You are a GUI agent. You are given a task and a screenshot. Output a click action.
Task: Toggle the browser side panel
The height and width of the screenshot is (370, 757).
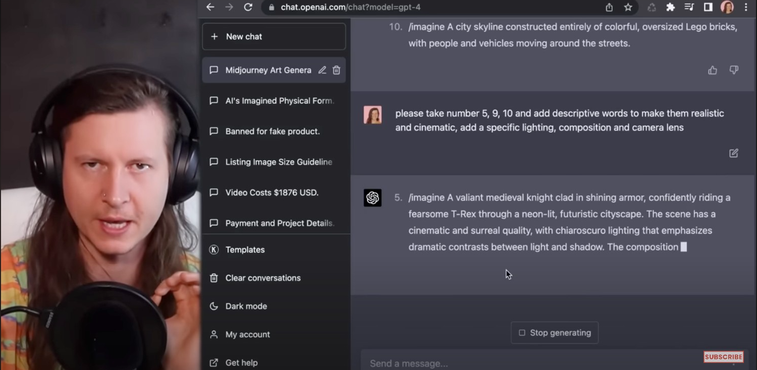(708, 7)
